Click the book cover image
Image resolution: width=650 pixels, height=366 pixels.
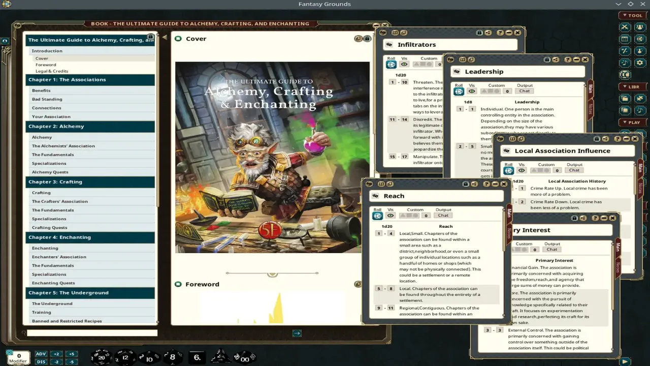[273, 158]
